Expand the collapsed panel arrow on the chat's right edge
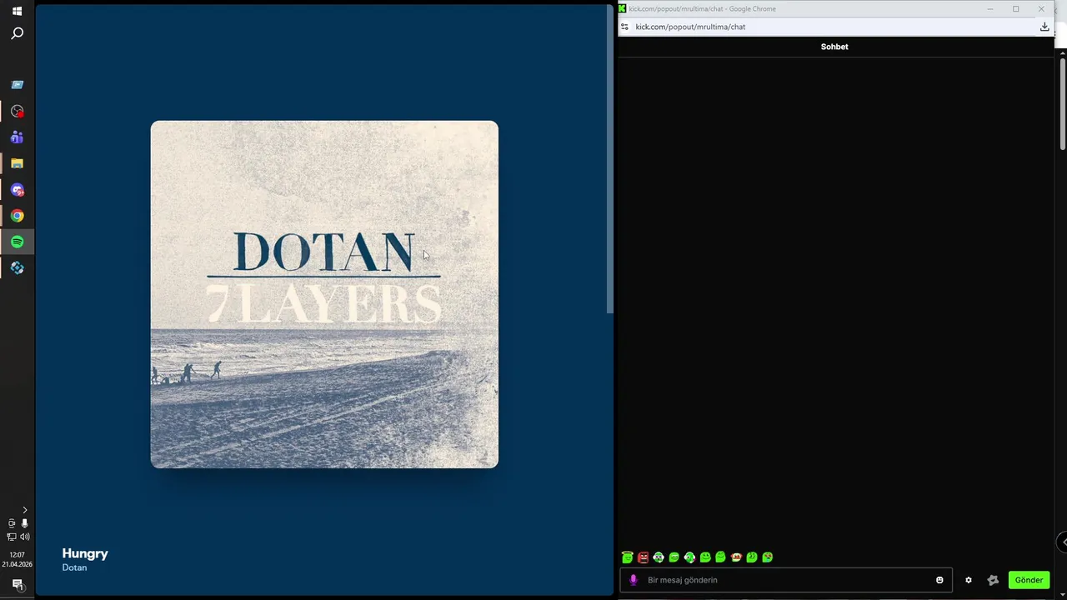This screenshot has width=1067, height=600. [x=1063, y=542]
